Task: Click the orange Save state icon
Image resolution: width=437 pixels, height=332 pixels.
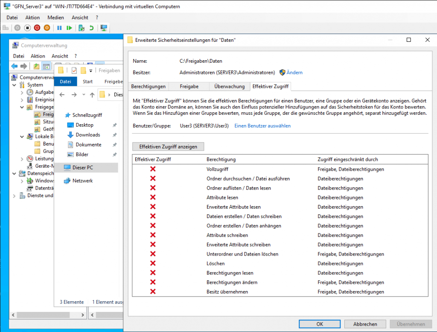Action: 47,28
